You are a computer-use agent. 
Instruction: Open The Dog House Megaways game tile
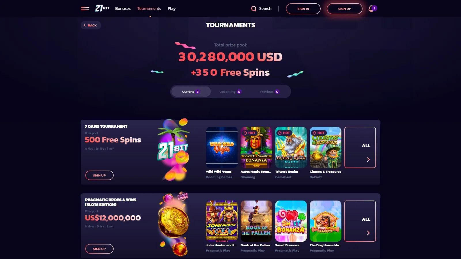[x=326, y=221]
